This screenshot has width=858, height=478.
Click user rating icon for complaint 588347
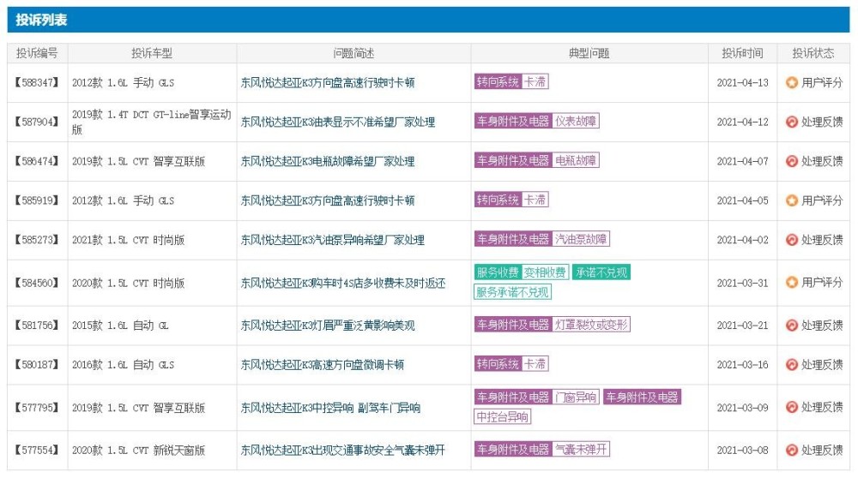pyautogui.click(x=791, y=82)
